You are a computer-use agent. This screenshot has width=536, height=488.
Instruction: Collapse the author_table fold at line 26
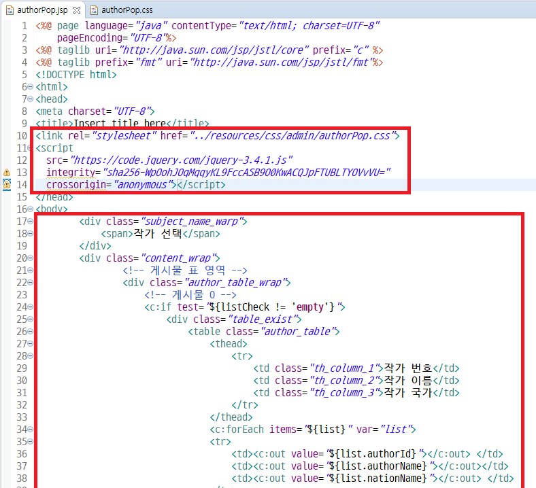pos(30,331)
